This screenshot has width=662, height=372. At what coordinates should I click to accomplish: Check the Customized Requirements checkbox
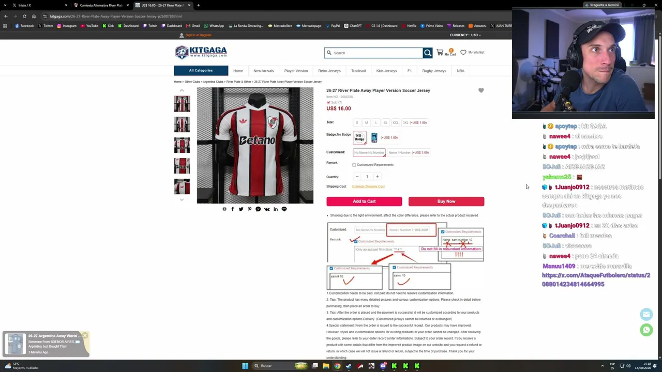[354, 165]
